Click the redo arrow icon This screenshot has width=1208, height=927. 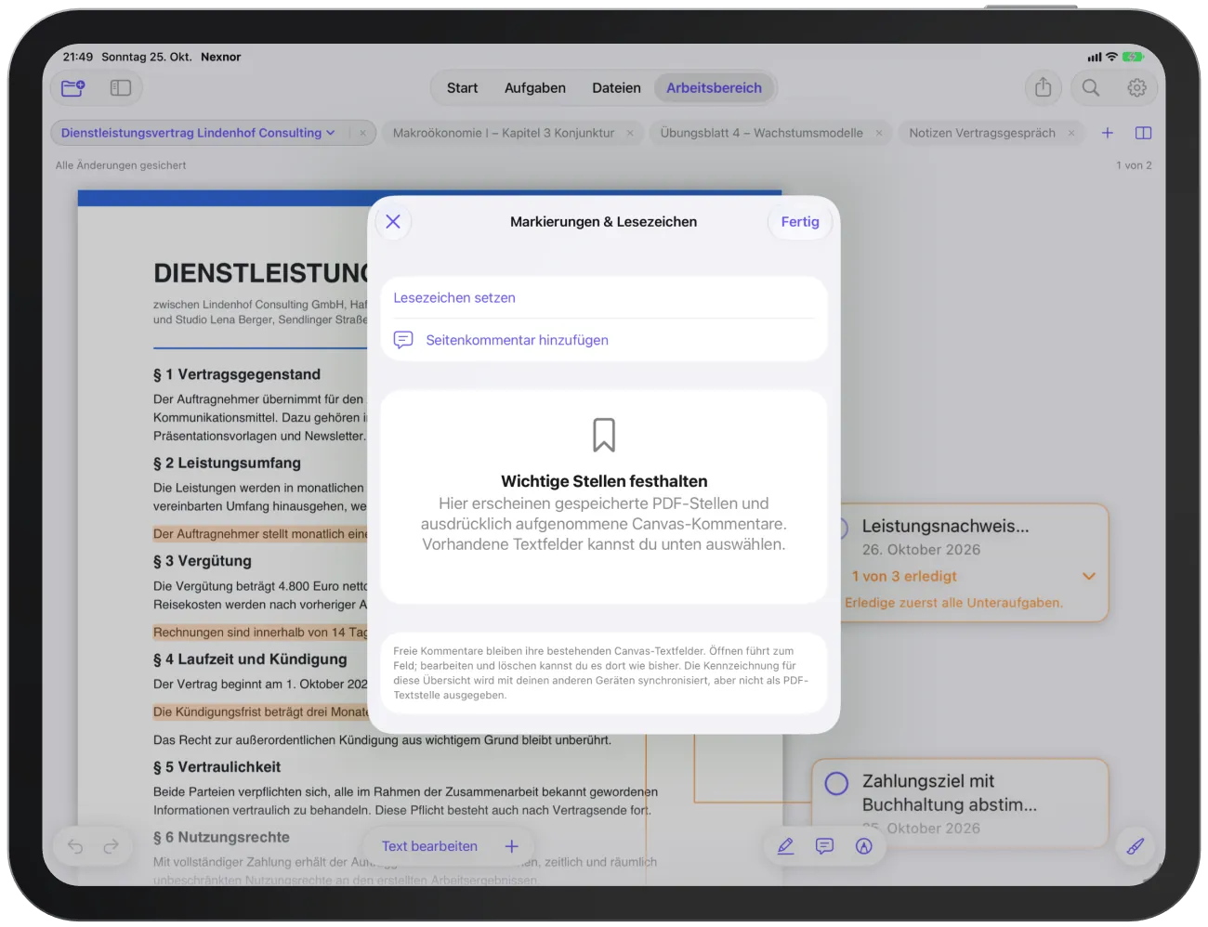[111, 846]
